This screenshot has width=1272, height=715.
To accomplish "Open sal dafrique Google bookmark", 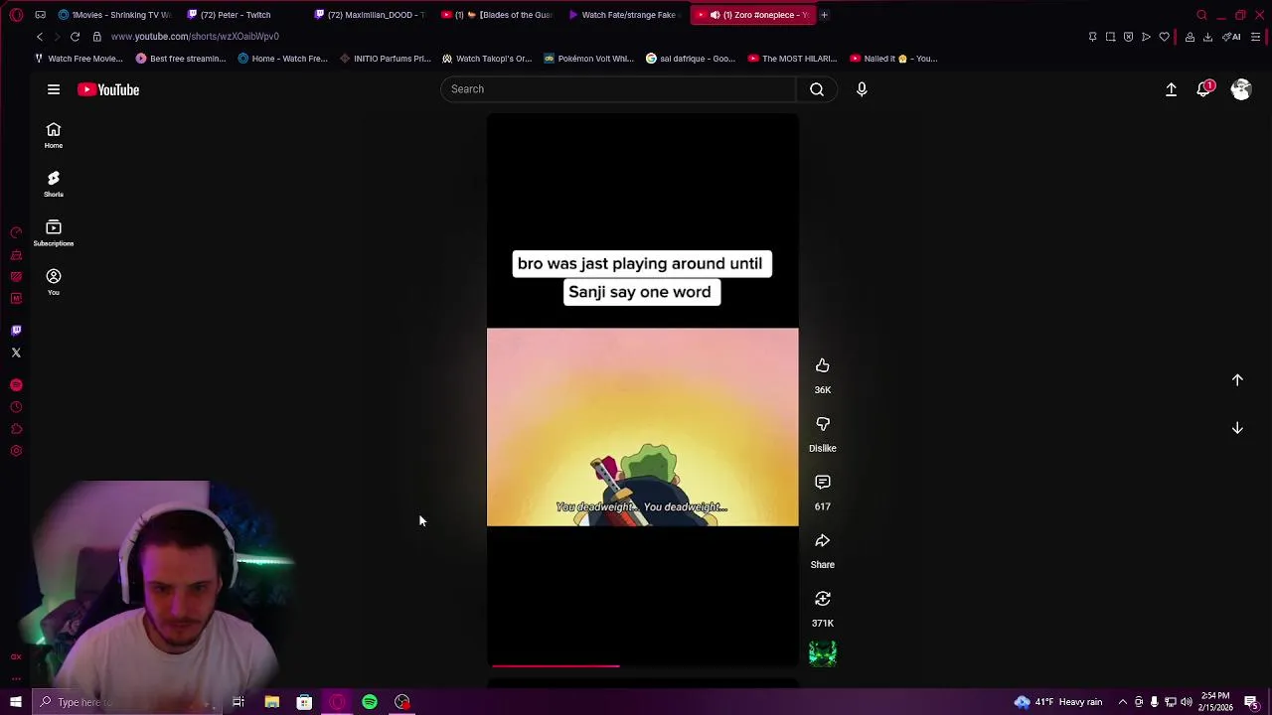I will 691,59.
